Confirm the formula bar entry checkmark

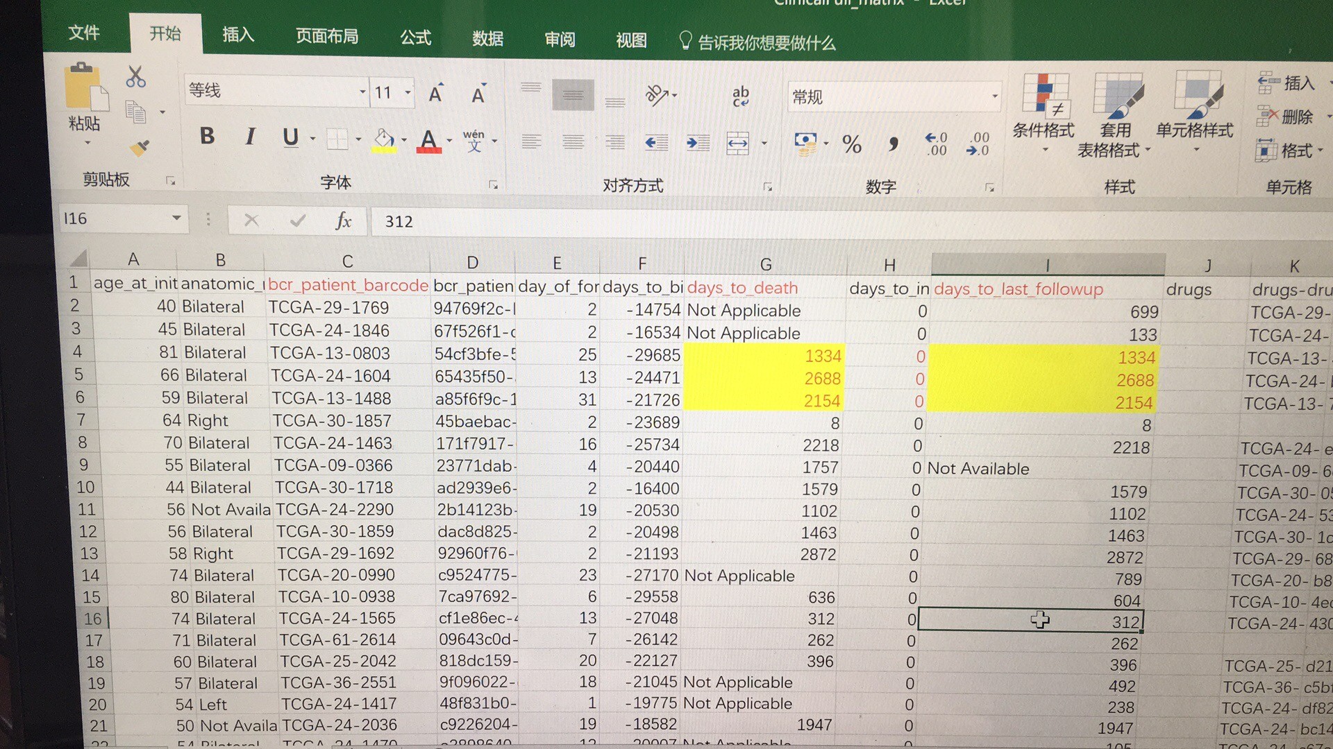(298, 221)
